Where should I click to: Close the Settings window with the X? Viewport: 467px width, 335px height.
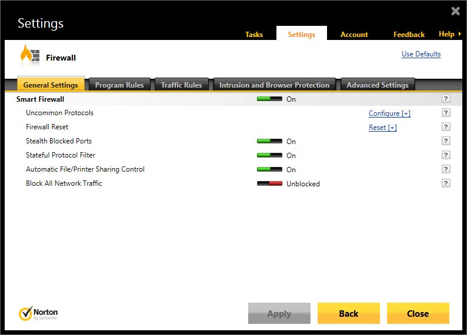(x=455, y=11)
